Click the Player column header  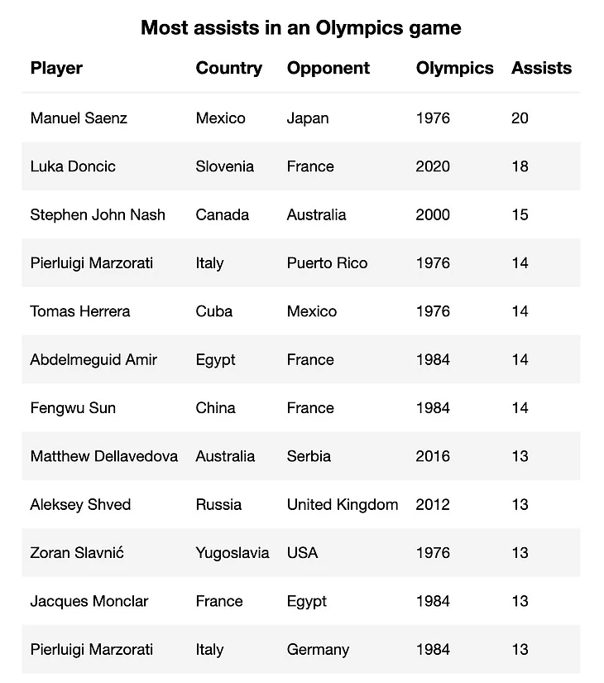[56, 68]
